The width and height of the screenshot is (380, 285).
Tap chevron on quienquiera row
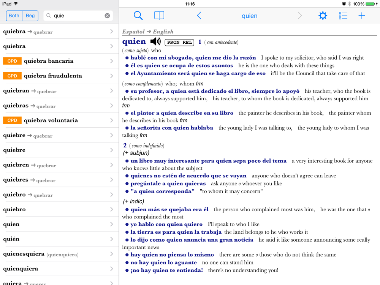tap(111, 269)
